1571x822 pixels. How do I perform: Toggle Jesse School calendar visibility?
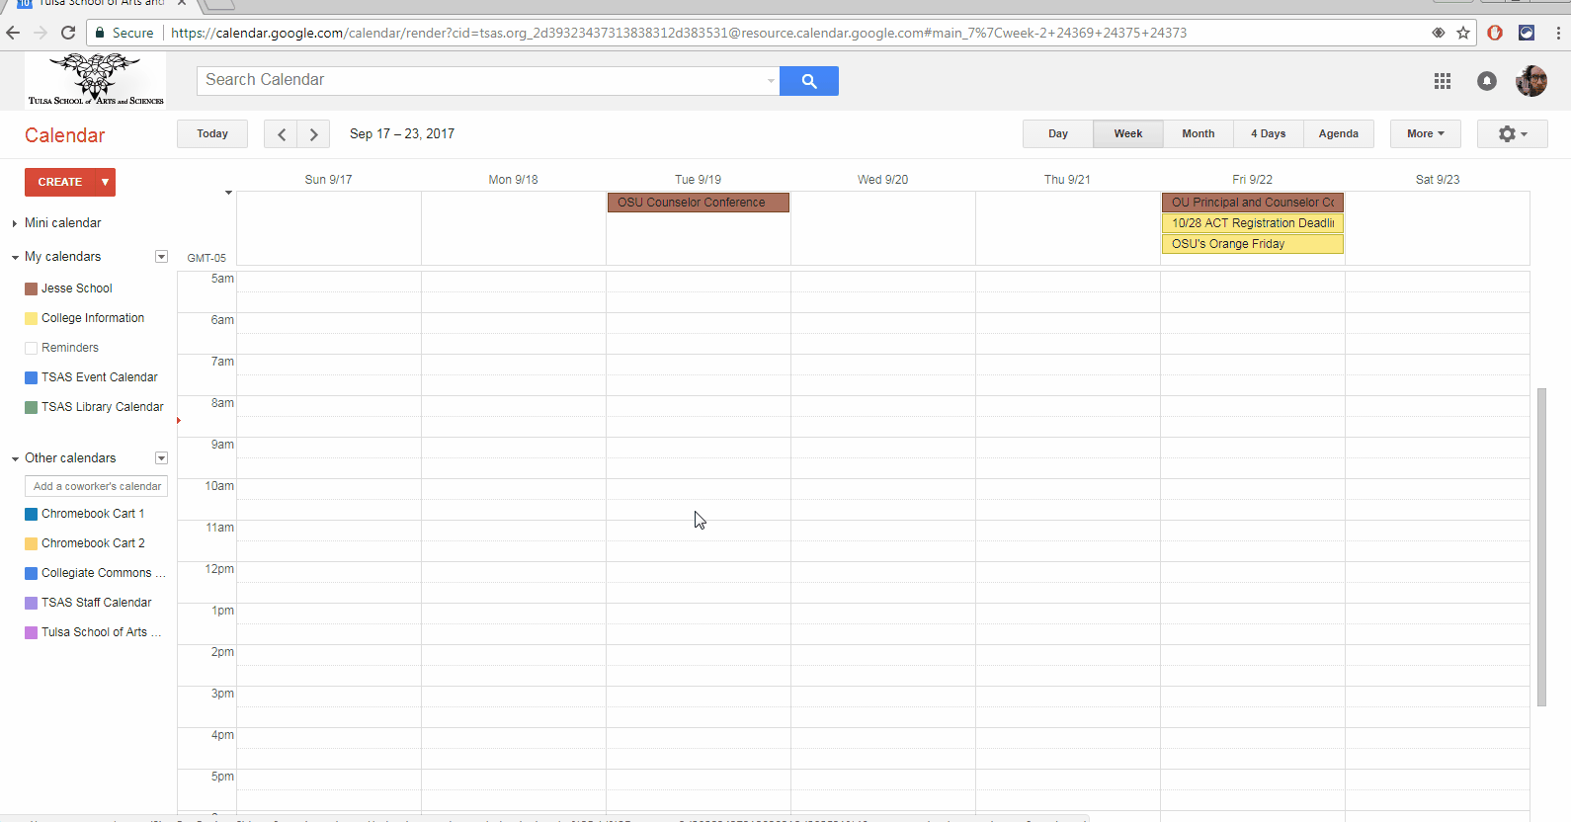coord(32,288)
